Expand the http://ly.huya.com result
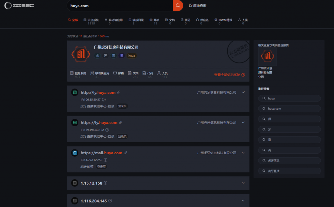Viewport: 334px width, 207px height. (x=243, y=92)
